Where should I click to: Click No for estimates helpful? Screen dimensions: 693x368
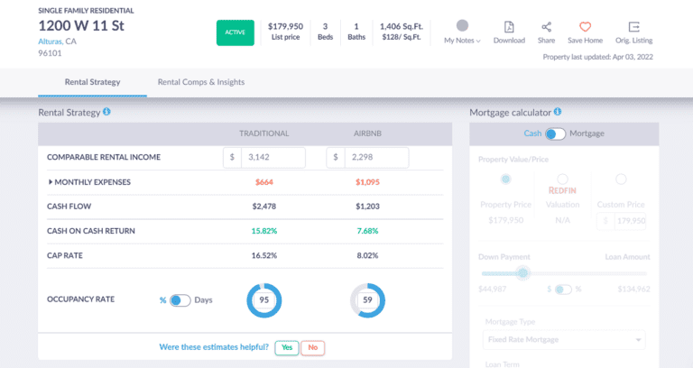tap(312, 347)
